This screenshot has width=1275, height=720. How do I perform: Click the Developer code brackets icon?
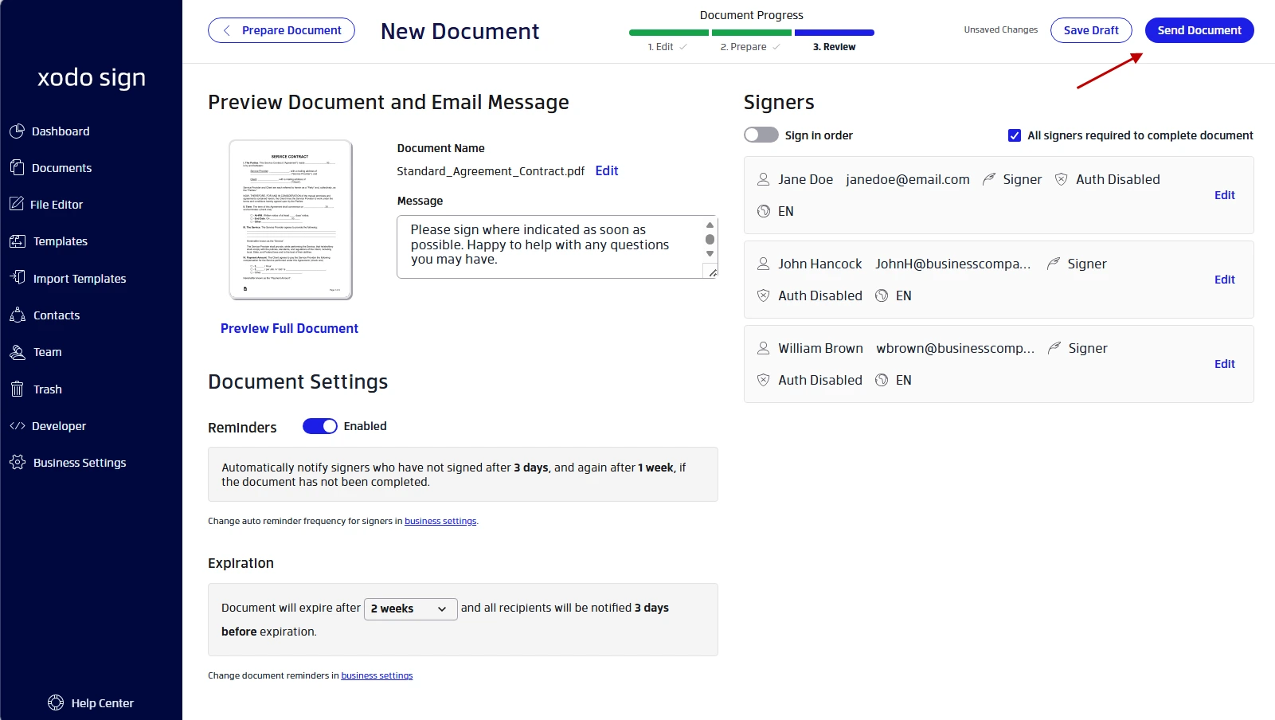pos(18,426)
